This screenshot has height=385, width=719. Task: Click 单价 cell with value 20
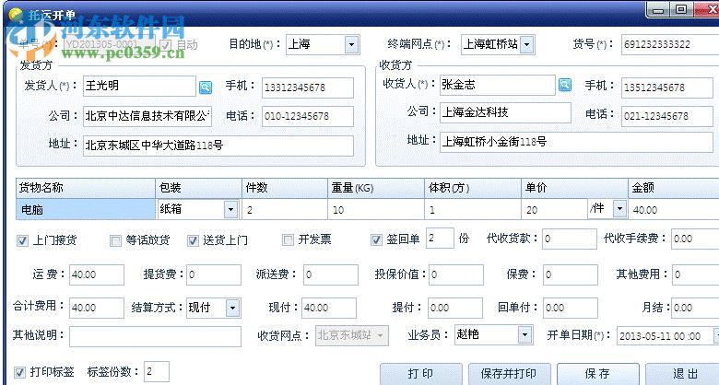554,210
